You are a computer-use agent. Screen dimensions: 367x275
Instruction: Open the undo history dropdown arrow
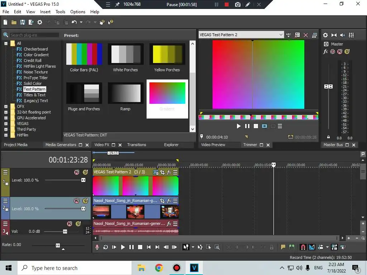coord(81,22)
